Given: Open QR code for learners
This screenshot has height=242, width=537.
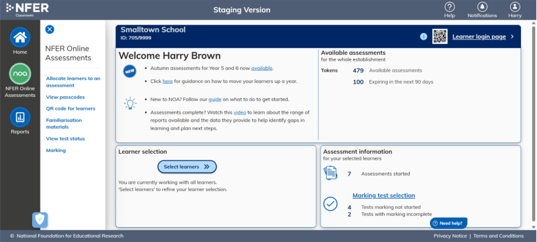Looking at the screenshot, I should pyautogui.click(x=71, y=109).
